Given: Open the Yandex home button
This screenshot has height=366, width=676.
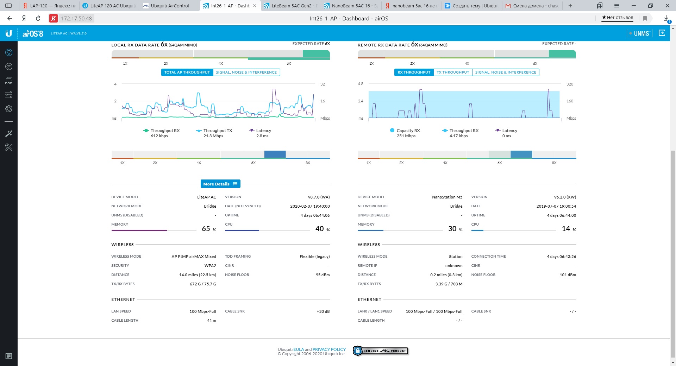Looking at the screenshot, I should click(24, 18).
